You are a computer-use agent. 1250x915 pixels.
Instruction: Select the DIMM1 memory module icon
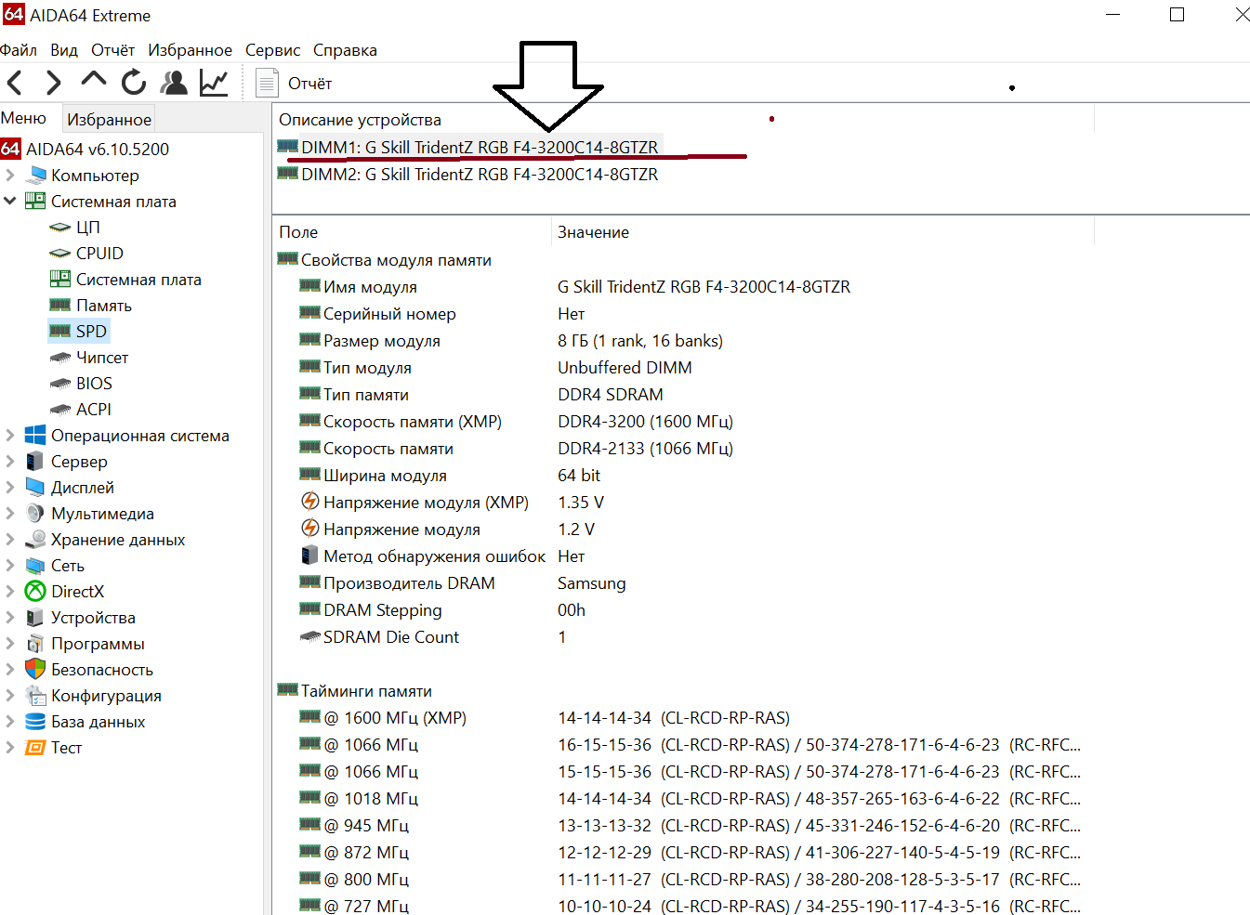tap(288, 147)
